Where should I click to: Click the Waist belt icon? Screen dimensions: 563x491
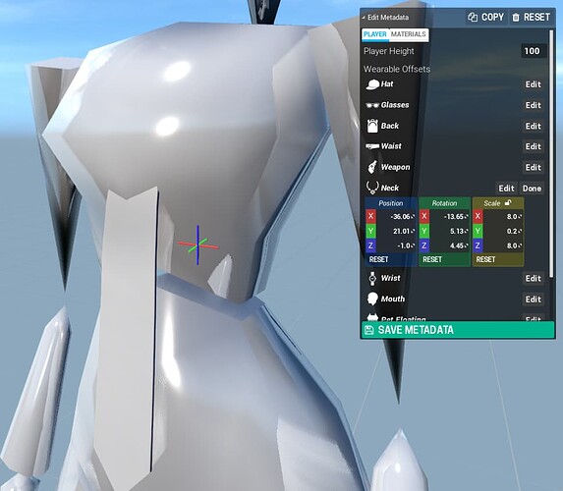pyautogui.click(x=372, y=146)
